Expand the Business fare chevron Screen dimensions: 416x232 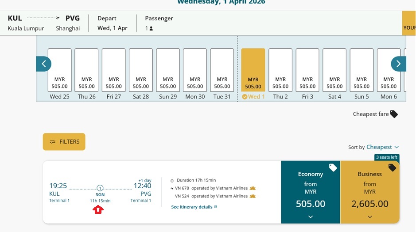pos(370,217)
